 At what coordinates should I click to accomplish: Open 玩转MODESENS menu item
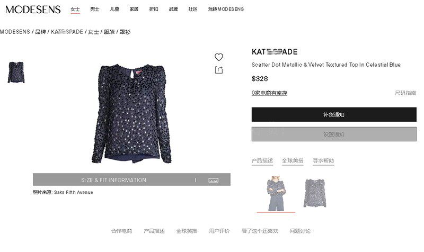(x=226, y=9)
